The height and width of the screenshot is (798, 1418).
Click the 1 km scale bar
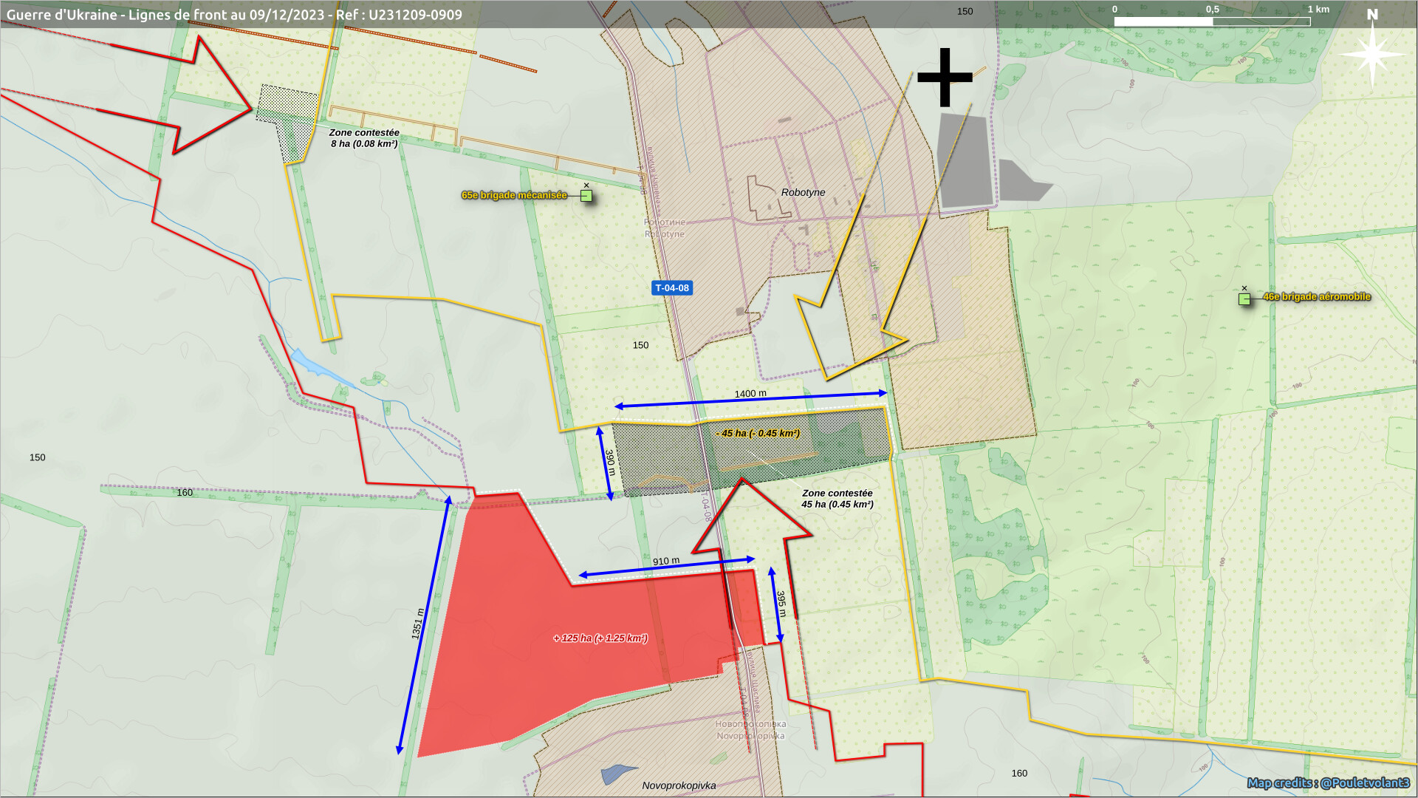(1211, 21)
